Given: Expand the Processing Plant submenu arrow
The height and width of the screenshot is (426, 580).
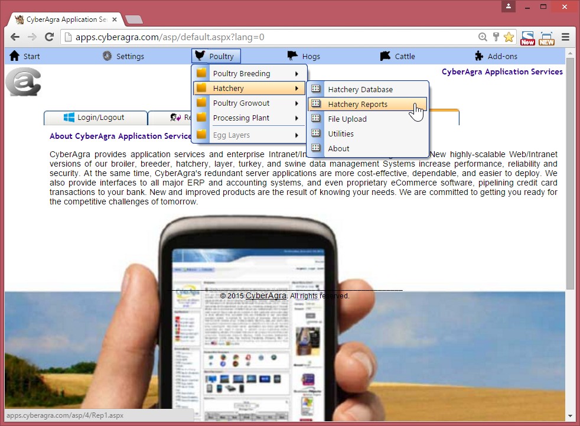Looking at the screenshot, I should pos(296,118).
